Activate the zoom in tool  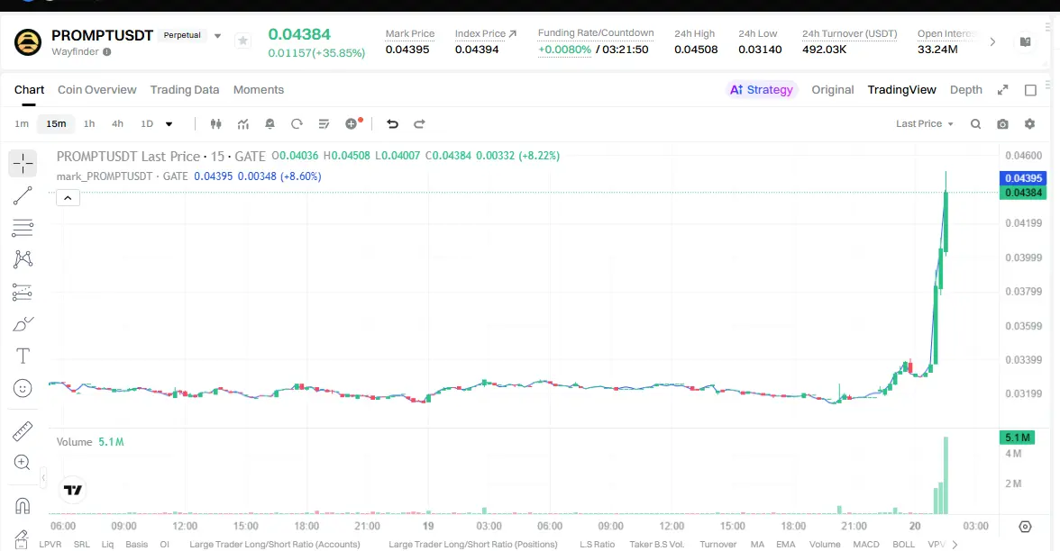click(23, 463)
